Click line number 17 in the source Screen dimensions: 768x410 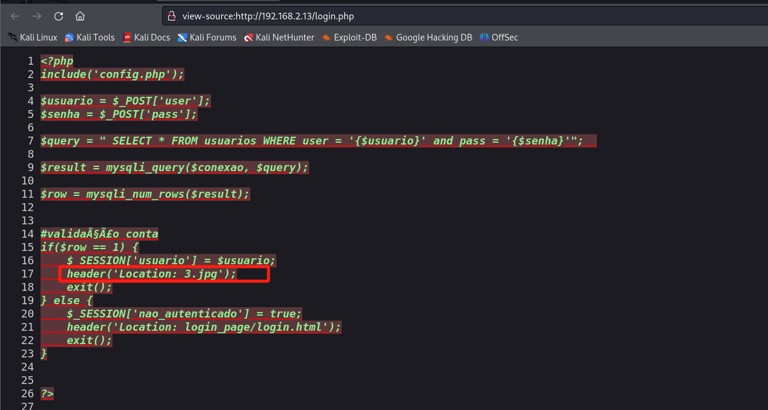click(x=28, y=274)
